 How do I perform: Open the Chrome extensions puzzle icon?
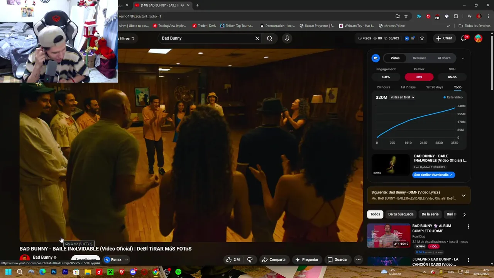pyautogui.click(x=456, y=16)
